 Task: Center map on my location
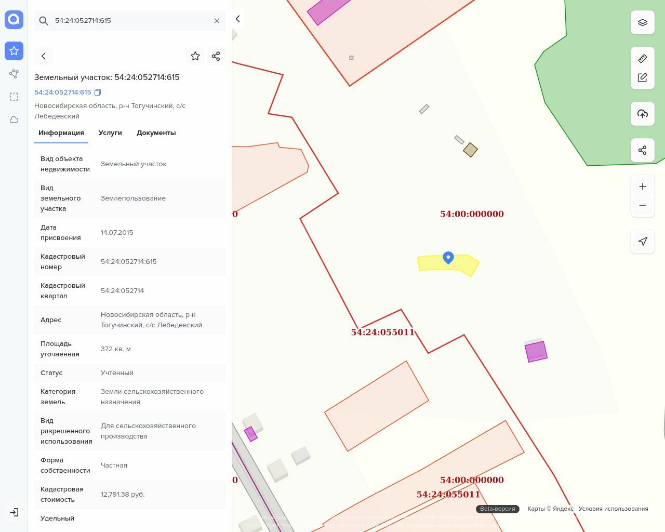tap(642, 242)
